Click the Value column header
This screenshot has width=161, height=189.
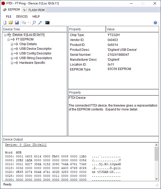(132, 29)
